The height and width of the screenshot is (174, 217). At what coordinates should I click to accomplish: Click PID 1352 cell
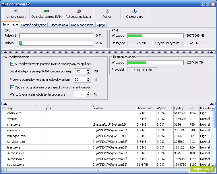(194, 113)
